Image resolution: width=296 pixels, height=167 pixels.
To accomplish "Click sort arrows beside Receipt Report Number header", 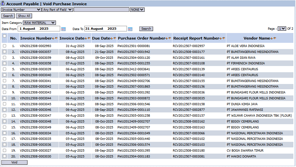I will pyautogui.click(x=222, y=38).
